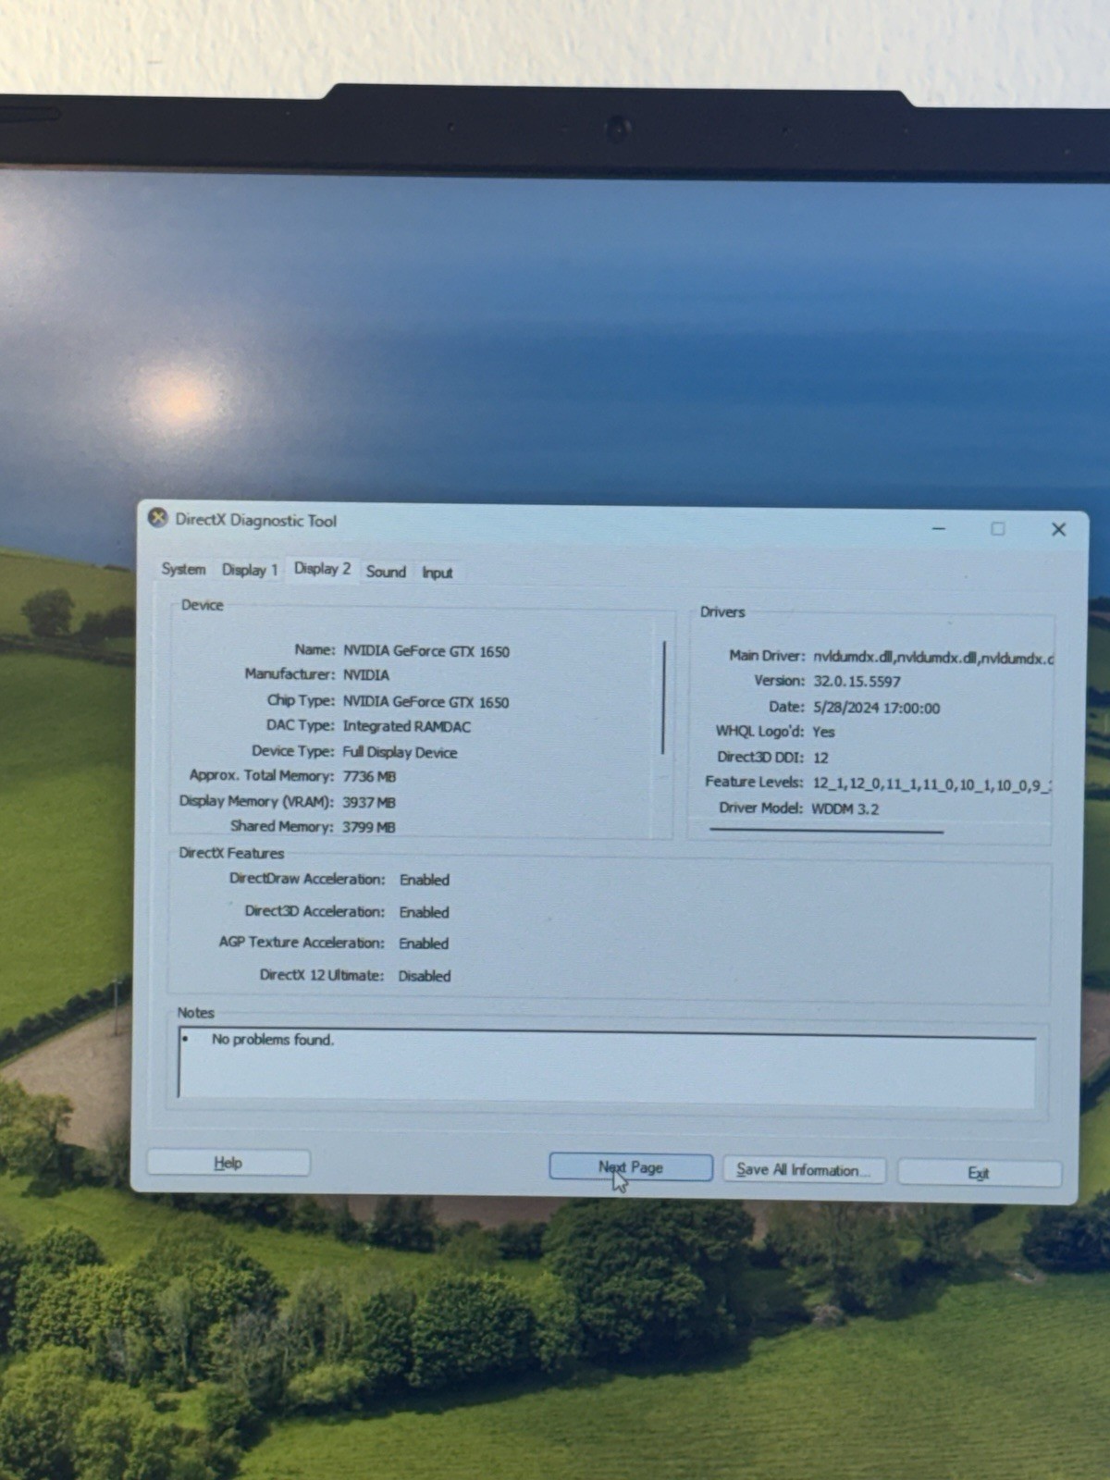
Task: Close the DirectX Diagnostic Tool window
Action: [1058, 529]
